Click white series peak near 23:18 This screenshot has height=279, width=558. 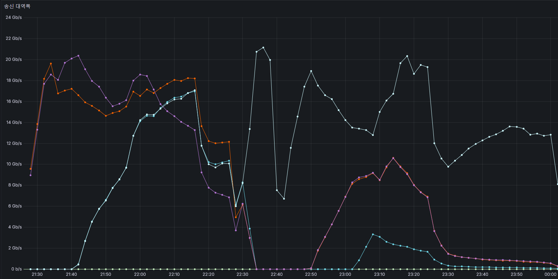(407, 56)
